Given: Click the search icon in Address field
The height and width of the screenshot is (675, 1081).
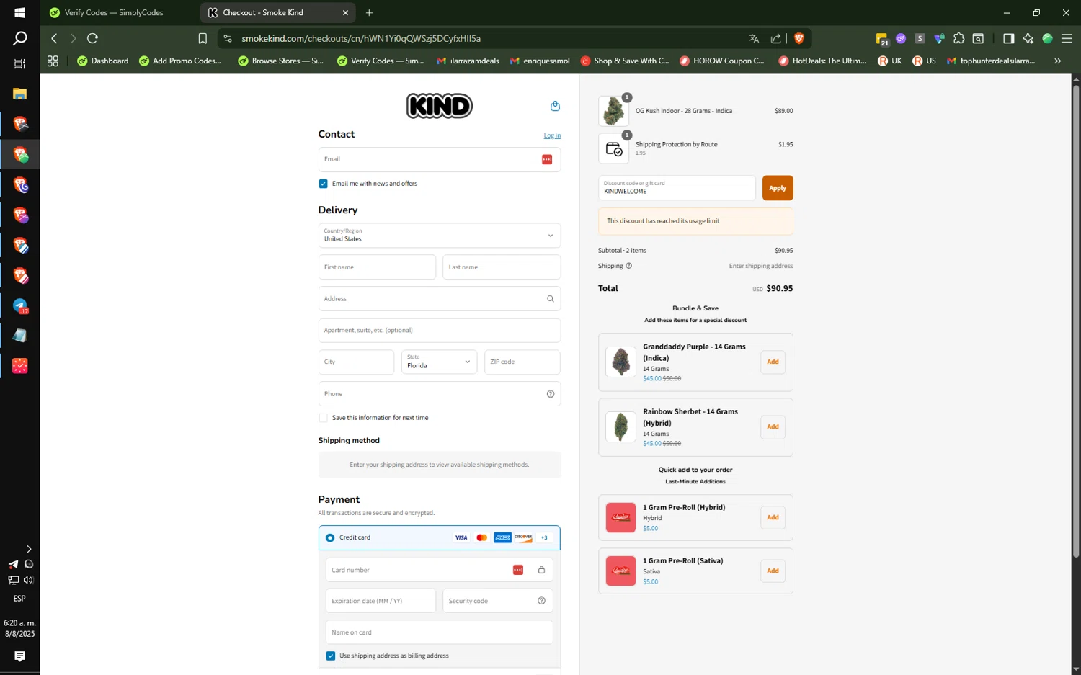Looking at the screenshot, I should pyautogui.click(x=551, y=298).
